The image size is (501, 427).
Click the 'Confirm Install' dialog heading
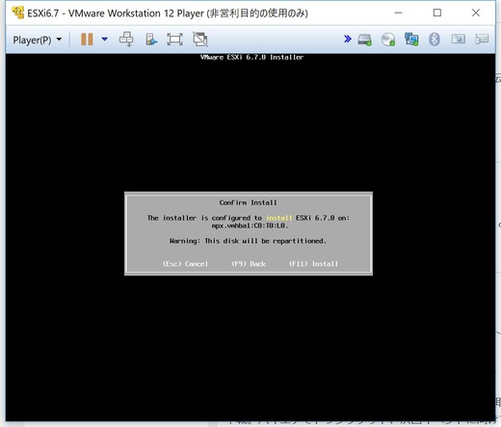[248, 202]
